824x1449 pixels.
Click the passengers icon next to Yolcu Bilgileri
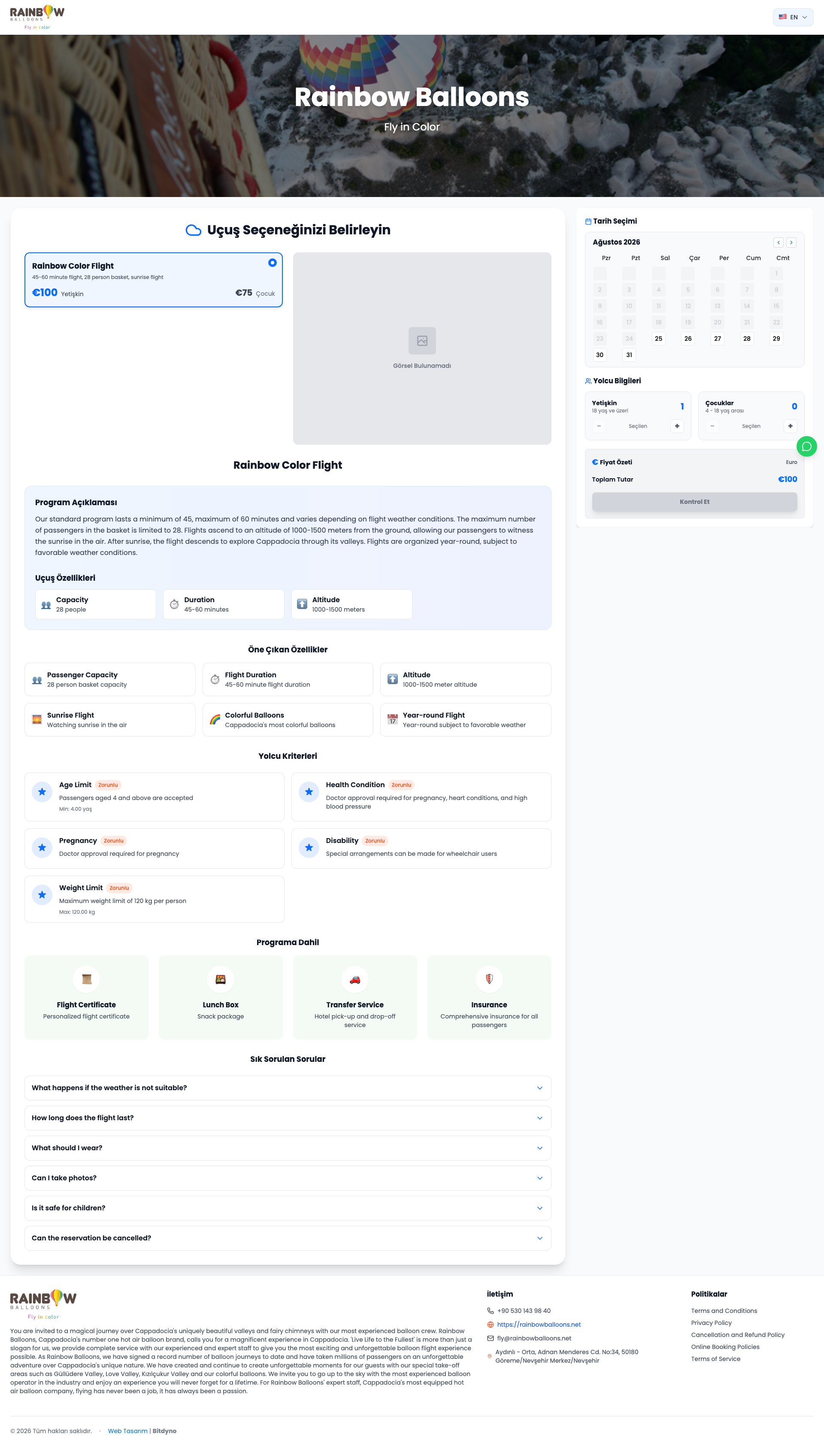pyautogui.click(x=588, y=381)
